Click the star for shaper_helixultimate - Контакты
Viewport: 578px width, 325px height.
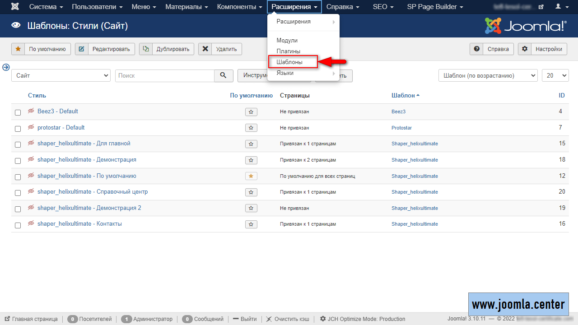[x=251, y=224]
